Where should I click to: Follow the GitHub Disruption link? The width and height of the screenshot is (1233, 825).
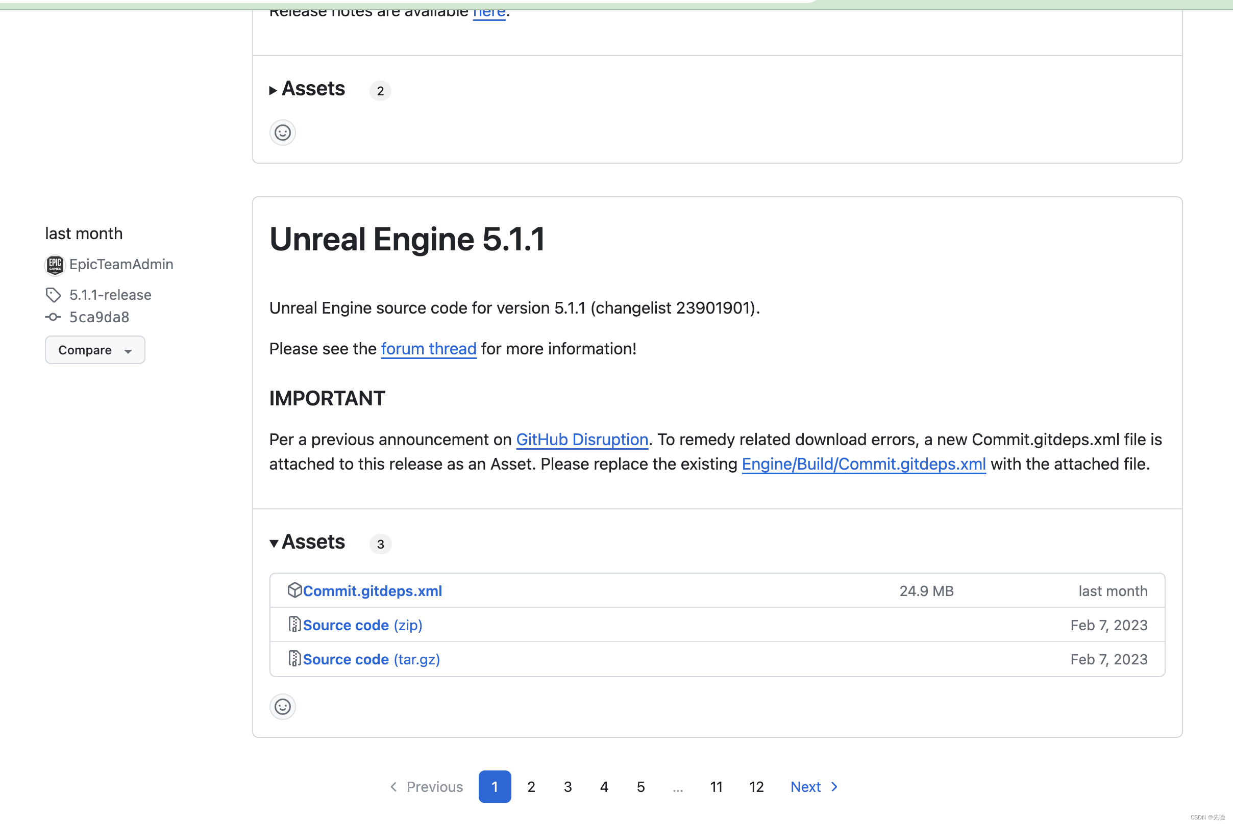[x=581, y=440]
